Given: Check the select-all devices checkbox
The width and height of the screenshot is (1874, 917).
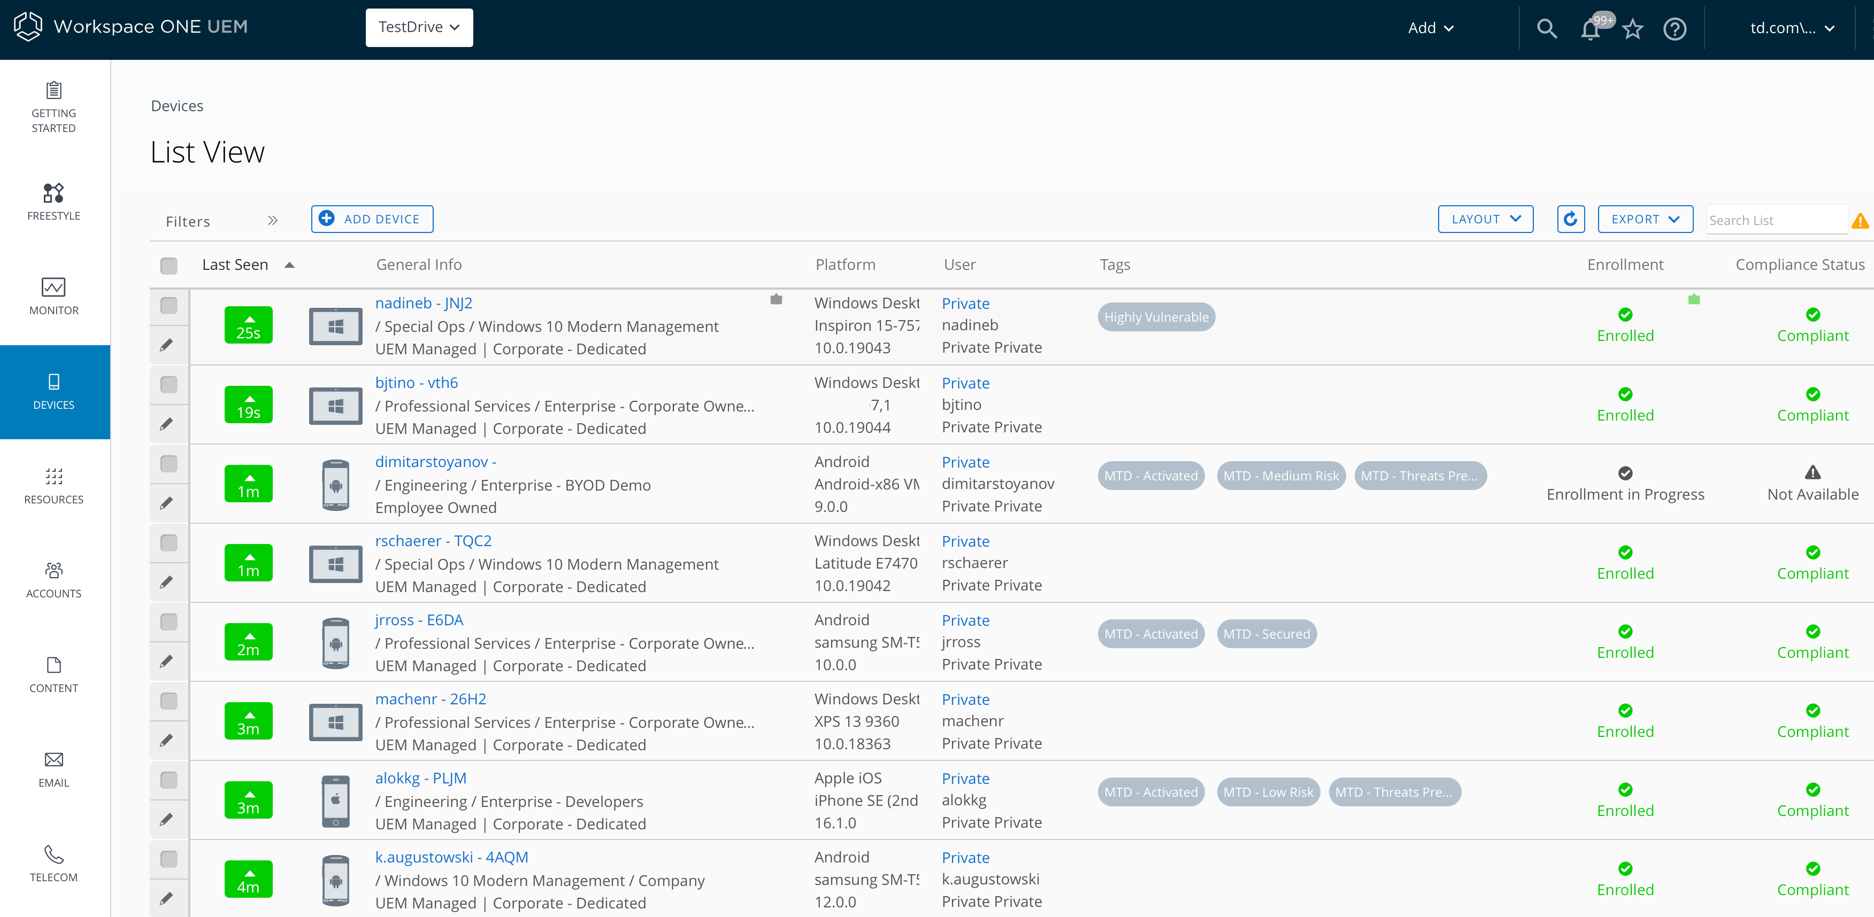Looking at the screenshot, I should coord(168,266).
